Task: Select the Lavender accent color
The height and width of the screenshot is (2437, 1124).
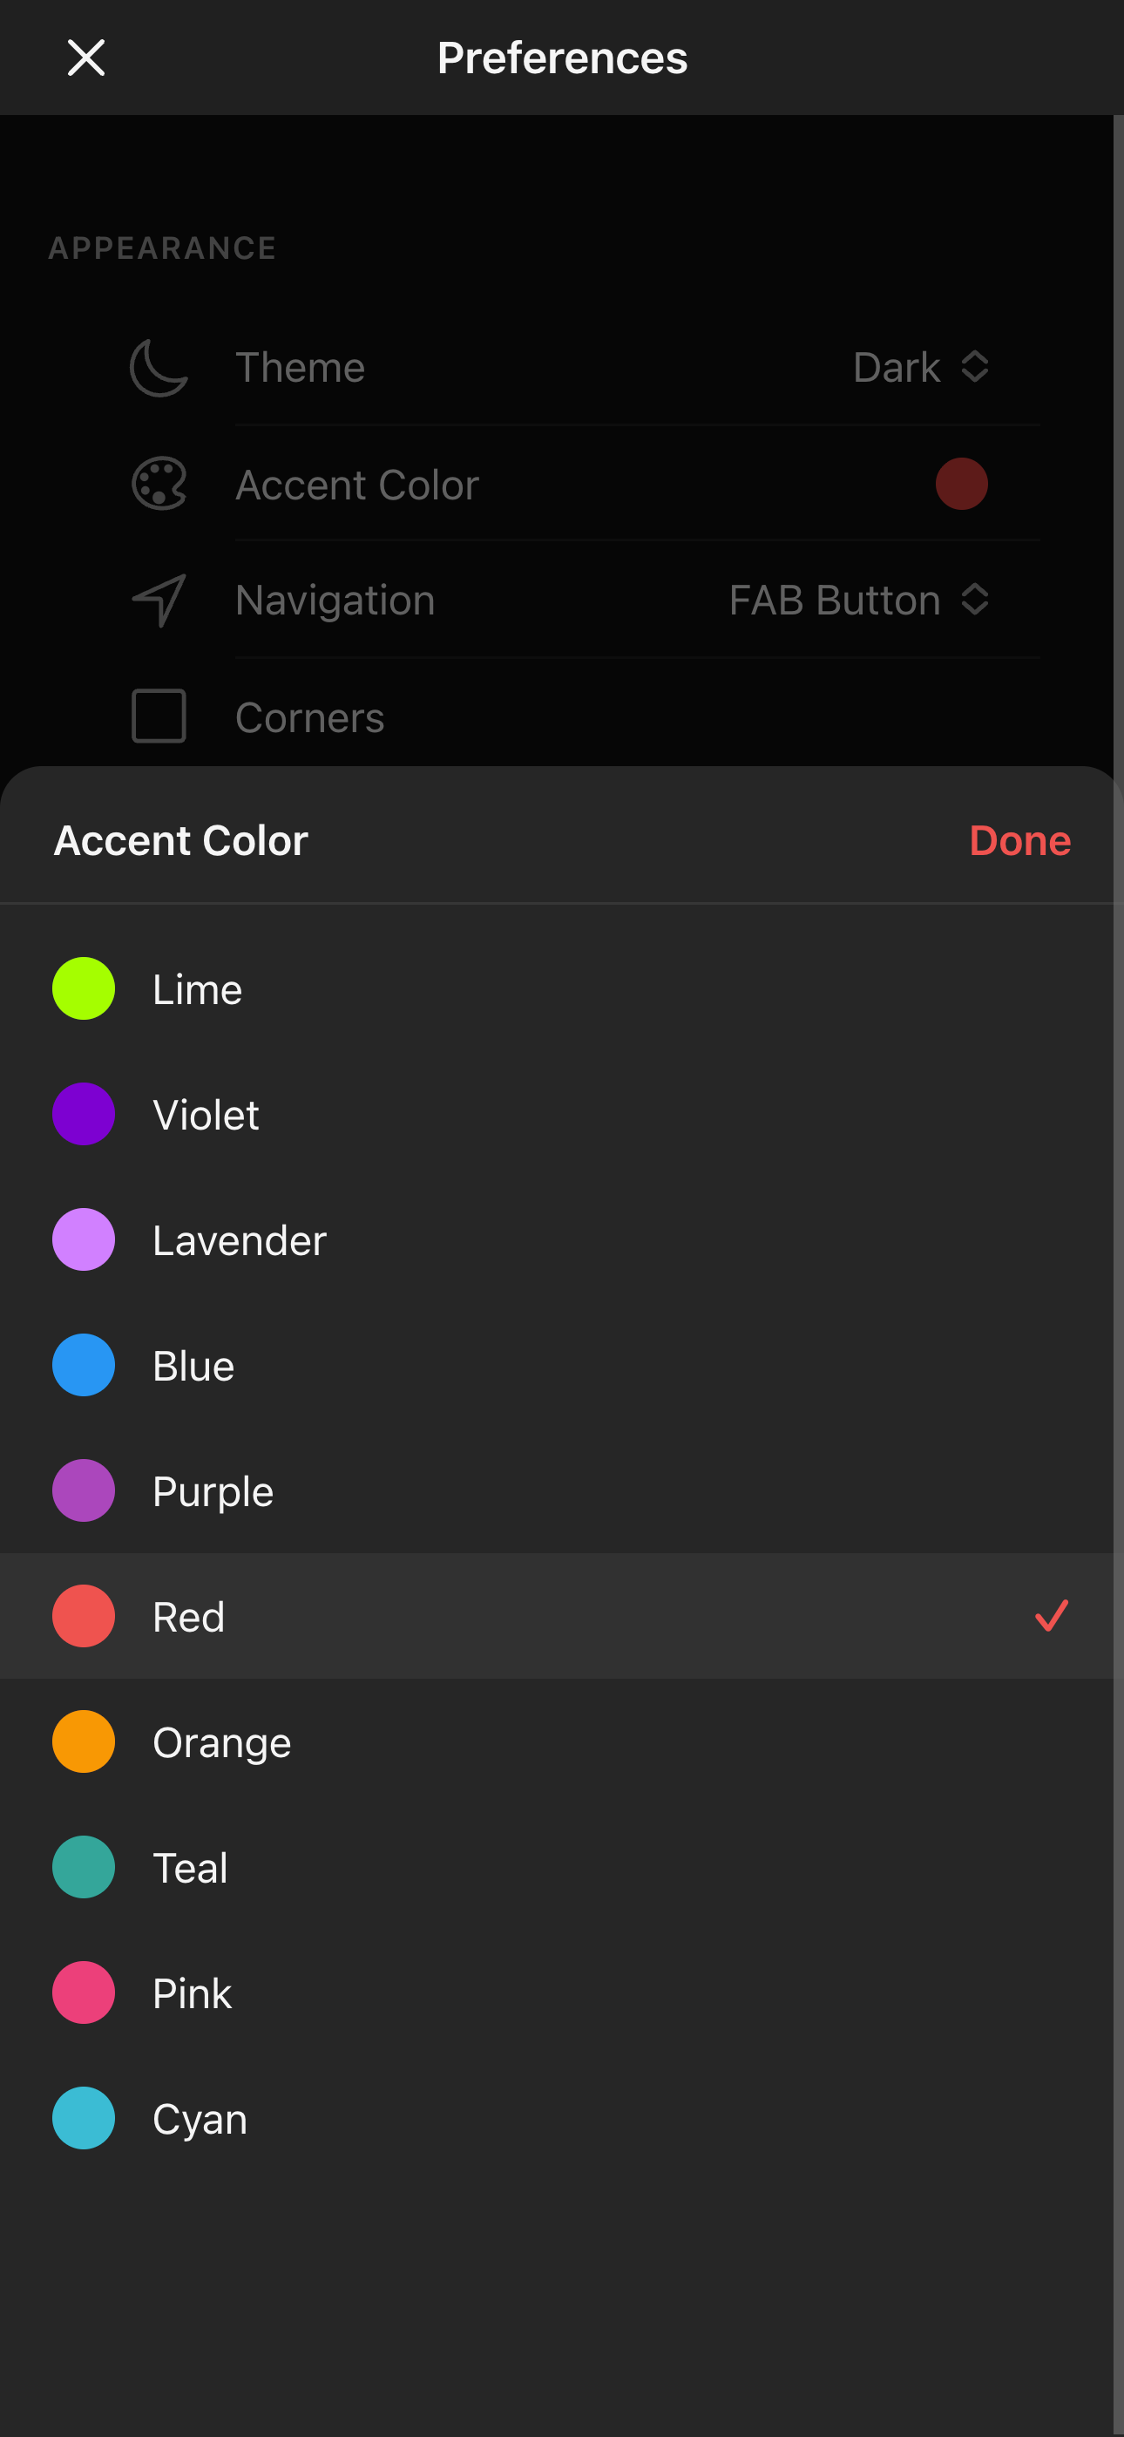Action: click(x=556, y=1239)
